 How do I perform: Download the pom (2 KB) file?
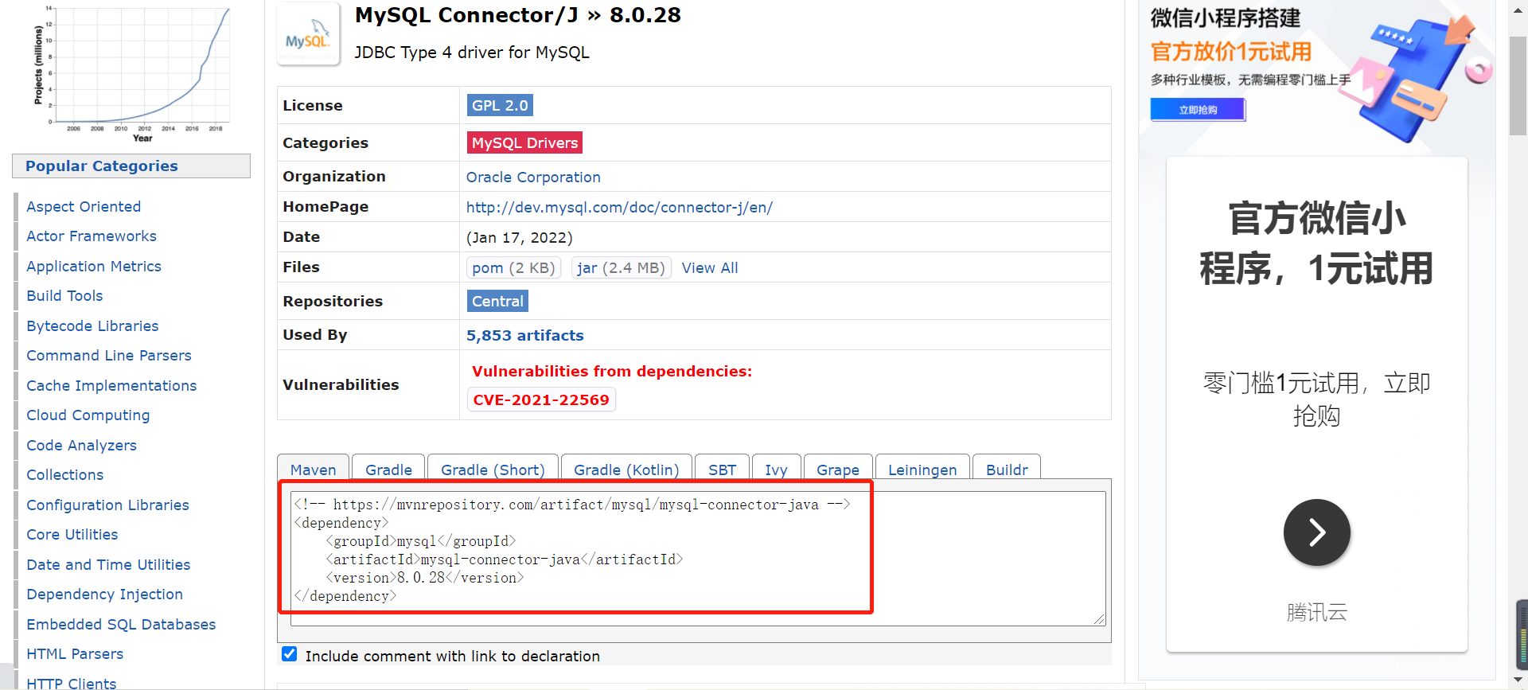click(513, 267)
